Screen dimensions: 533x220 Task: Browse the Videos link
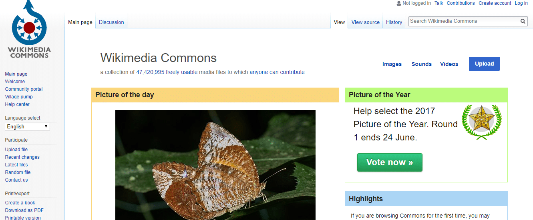click(449, 64)
